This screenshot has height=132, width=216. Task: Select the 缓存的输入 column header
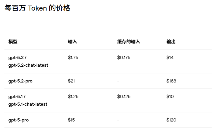click(x=129, y=42)
